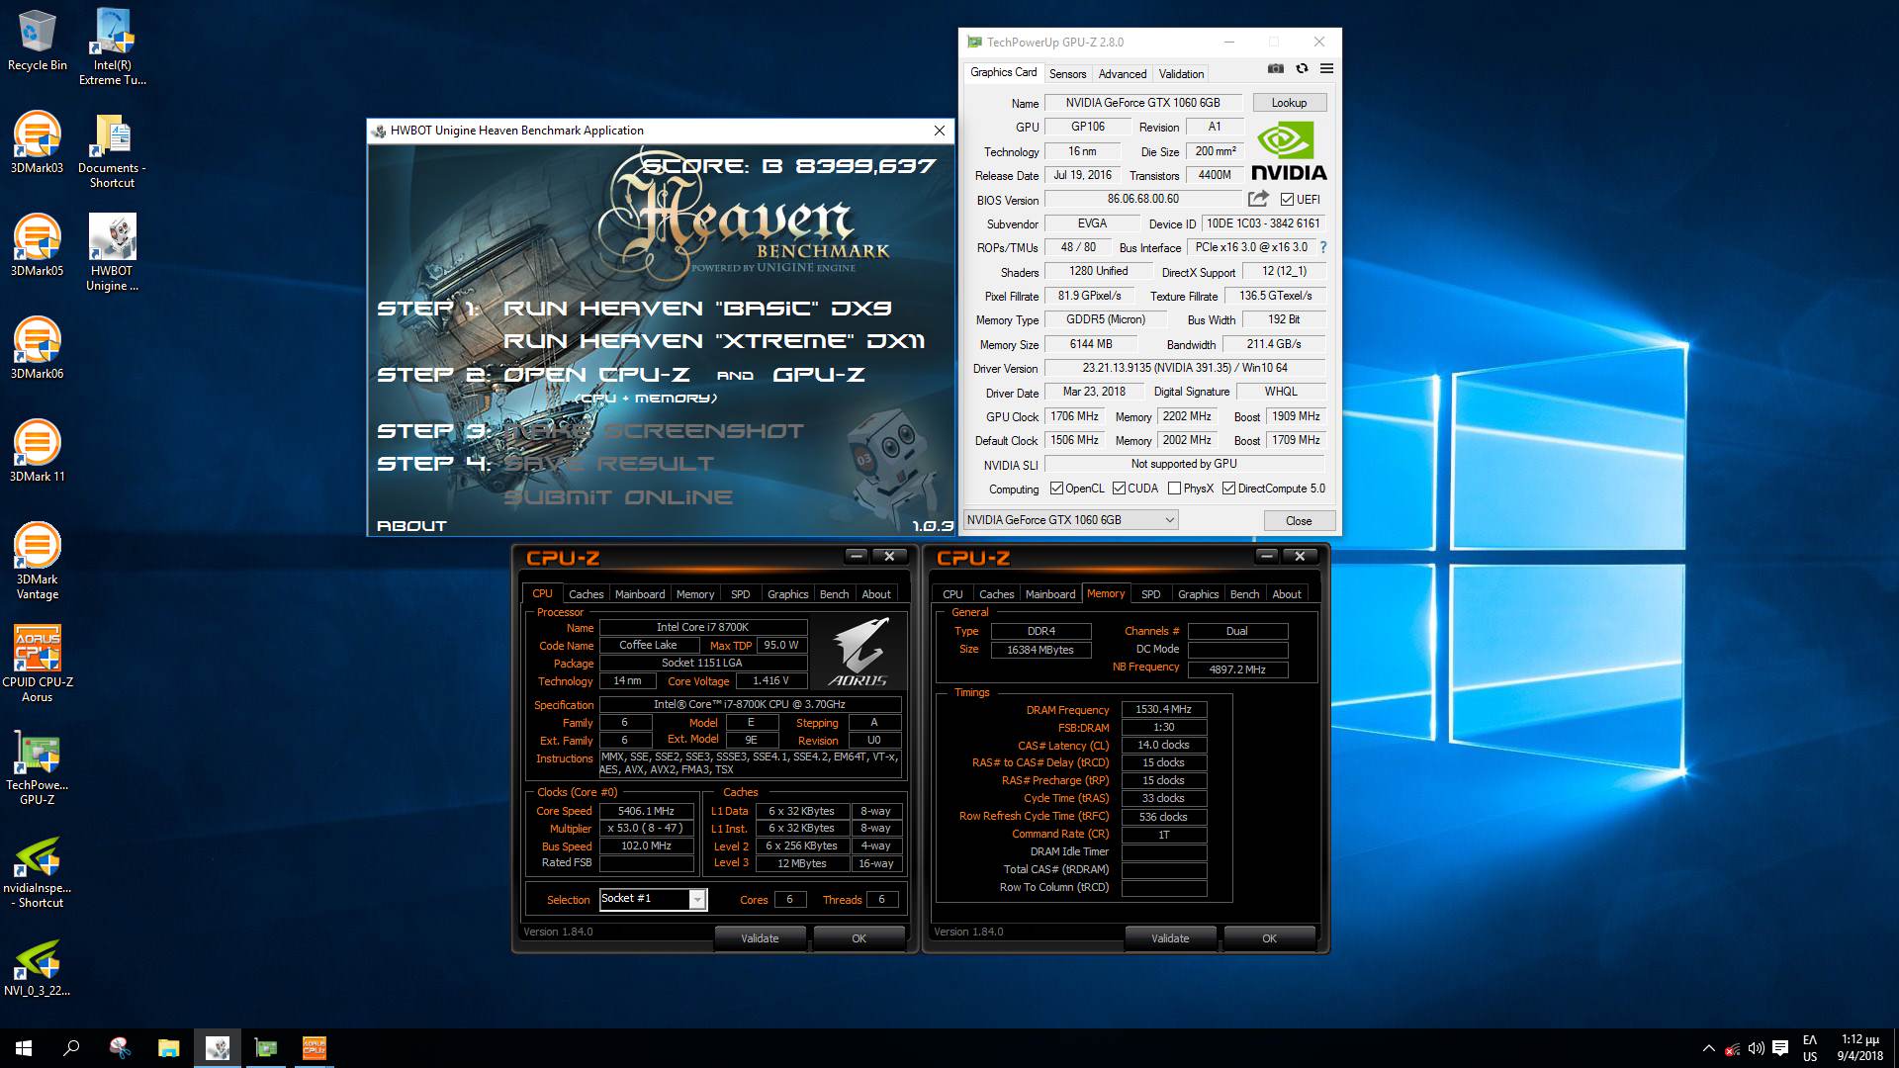Switch to the Validation tab in GPU-Z

(1181, 74)
